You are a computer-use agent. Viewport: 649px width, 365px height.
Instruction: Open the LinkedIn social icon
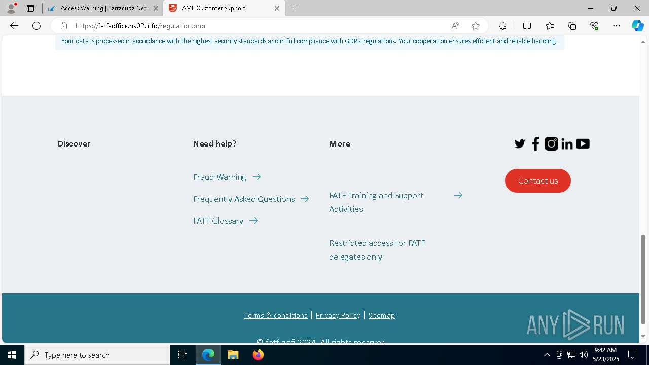[x=567, y=144]
